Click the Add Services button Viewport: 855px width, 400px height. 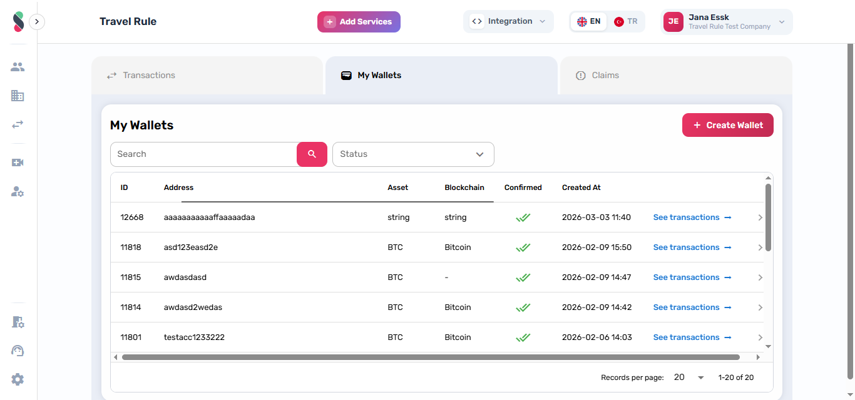coord(359,22)
